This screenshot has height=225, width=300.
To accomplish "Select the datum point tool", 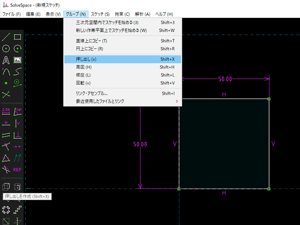I will [6, 83].
